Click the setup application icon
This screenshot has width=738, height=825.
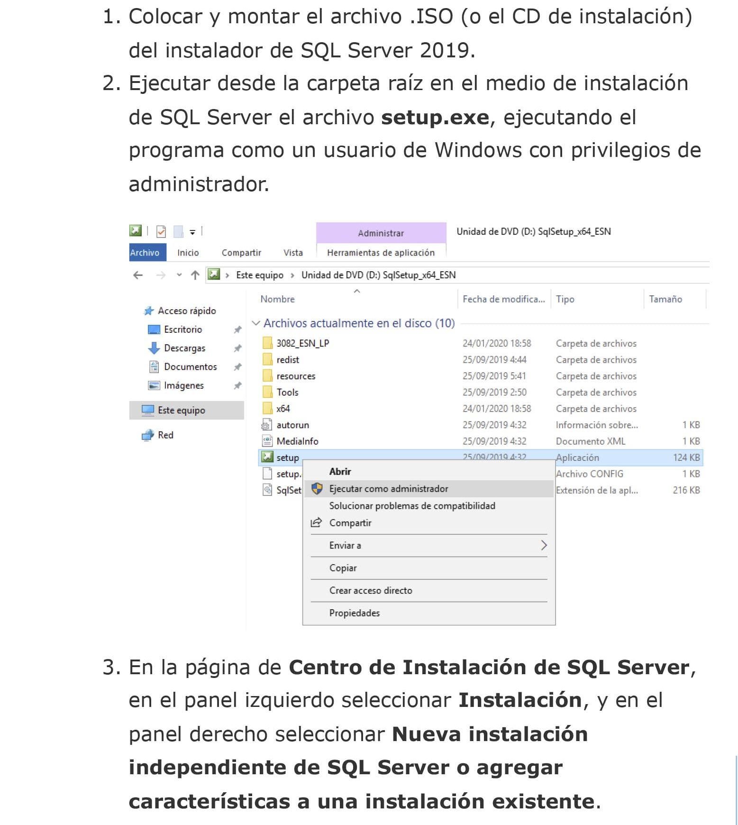(x=267, y=457)
